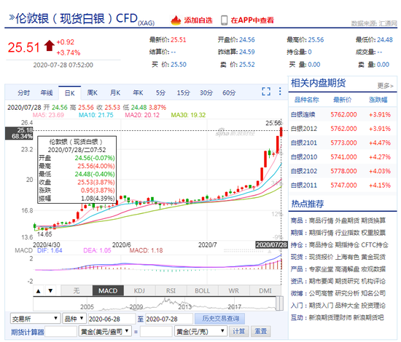The height and width of the screenshot is (342, 401).
Task: Click the calculator result field
Action: (156, 332)
